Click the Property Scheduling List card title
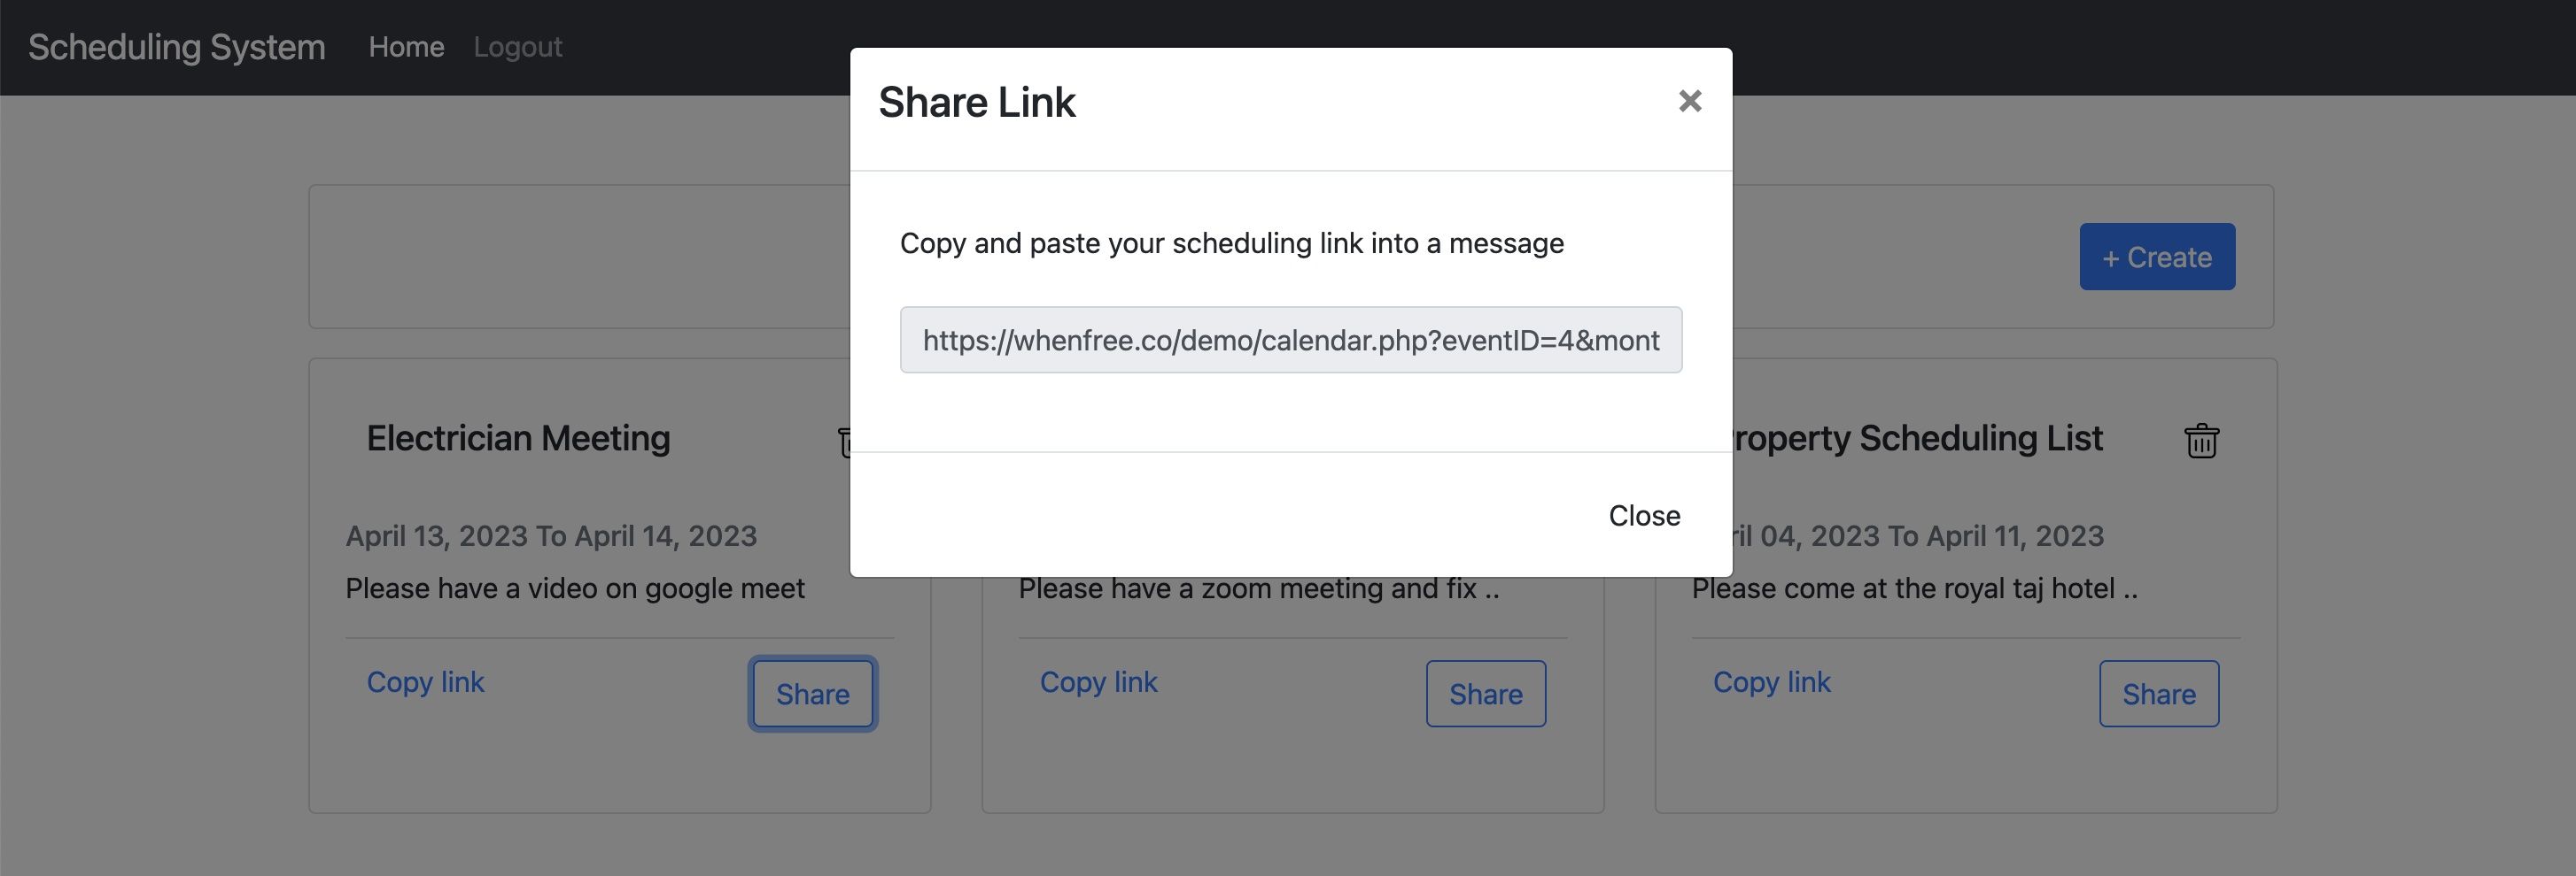Image resolution: width=2576 pixels, height=876 pixels. (1915, 439)
